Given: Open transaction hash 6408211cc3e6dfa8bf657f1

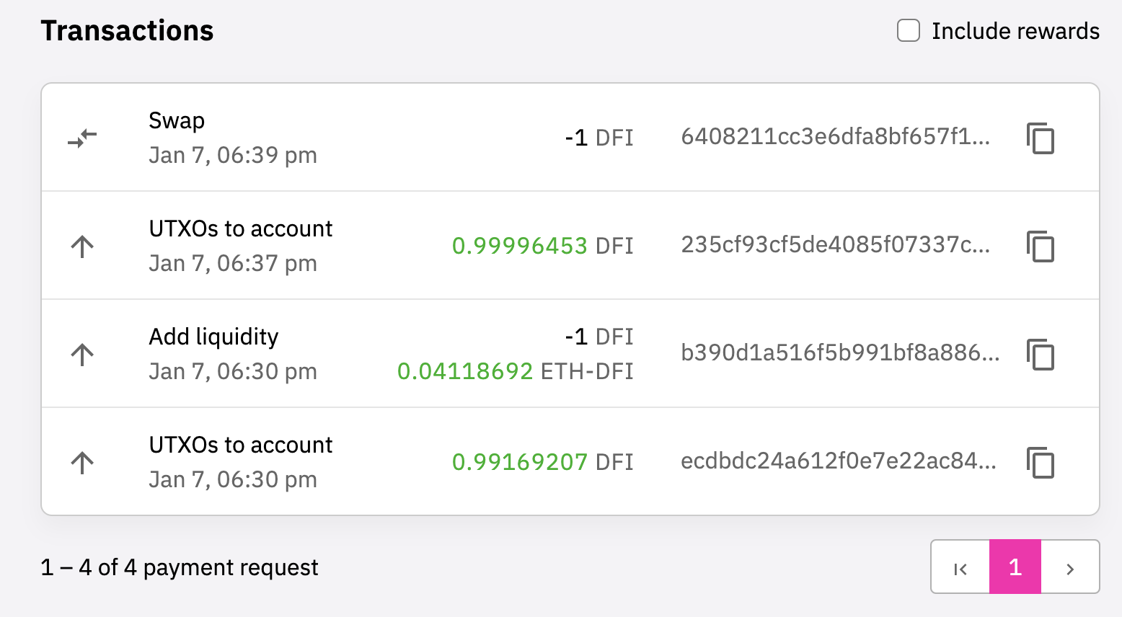Looking at the screenshot, I should [836, 136].
